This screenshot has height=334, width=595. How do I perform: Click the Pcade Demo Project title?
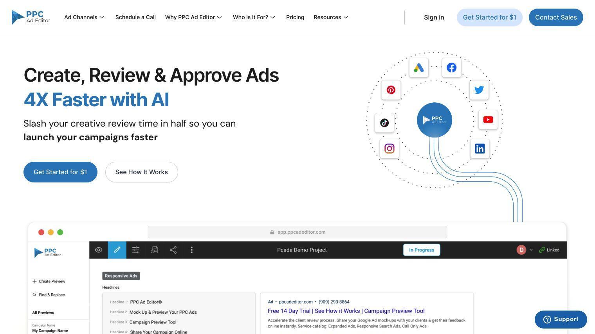pos(302,250)
